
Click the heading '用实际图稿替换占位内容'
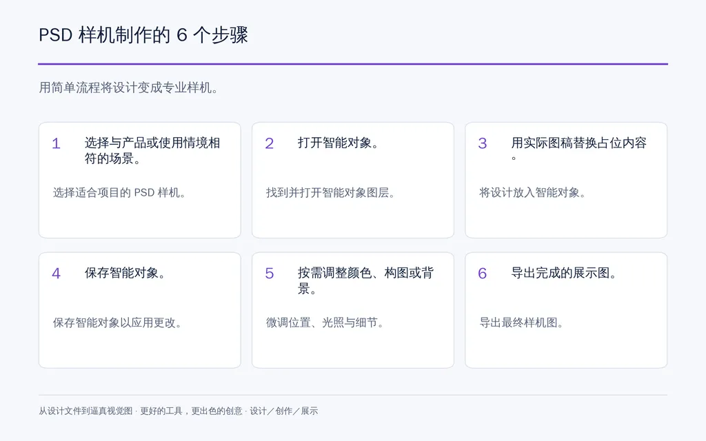point(578,143)
